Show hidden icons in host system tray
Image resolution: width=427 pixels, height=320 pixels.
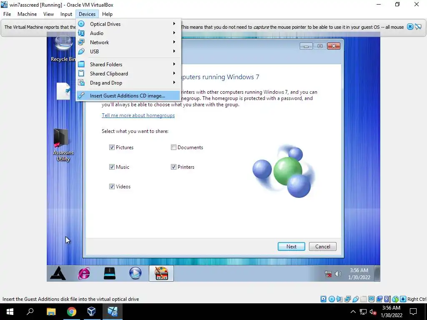353,312
